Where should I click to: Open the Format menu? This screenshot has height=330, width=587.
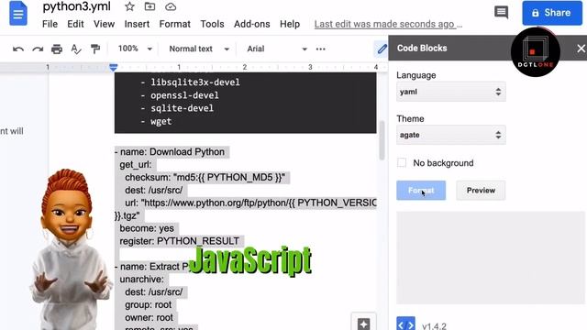coord(174,24)
